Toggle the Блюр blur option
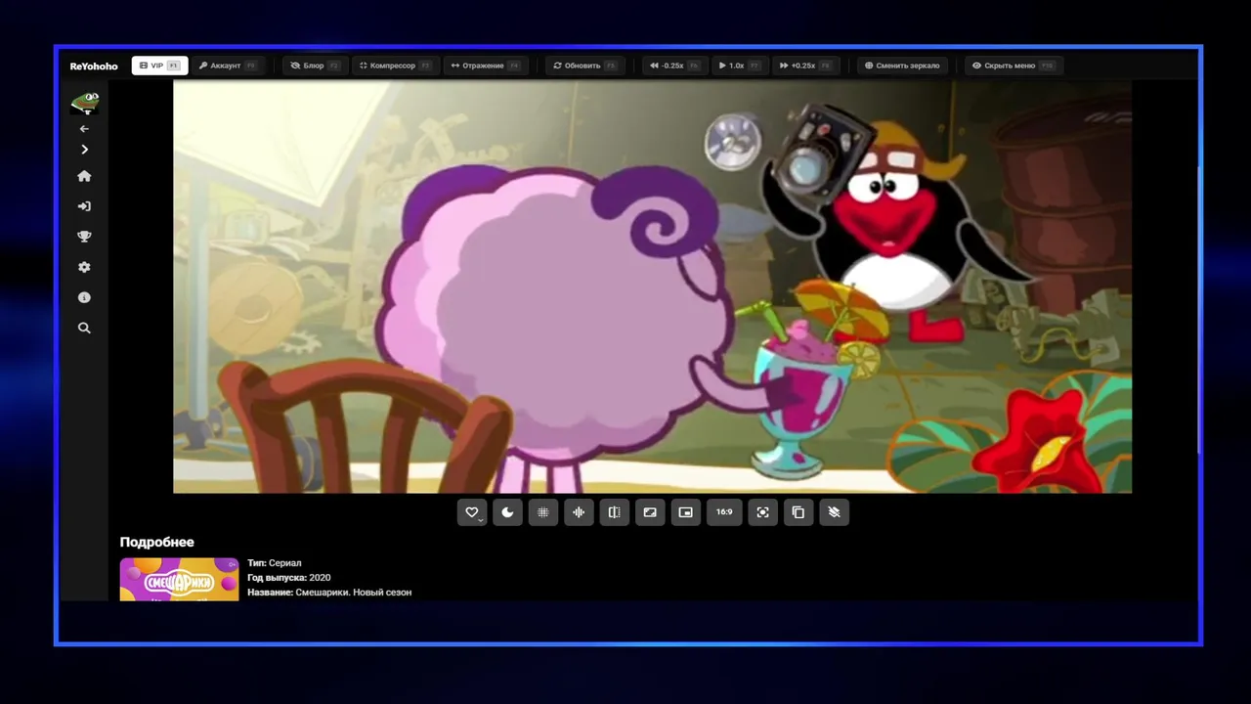Image resolution: width=1251 pixels, height=704 pixels. (314, 66)
